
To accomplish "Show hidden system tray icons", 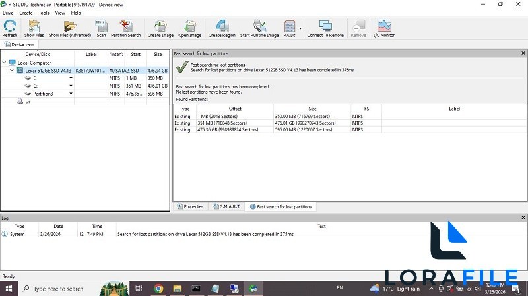I will pyautogui.click(x=432, y=289).
